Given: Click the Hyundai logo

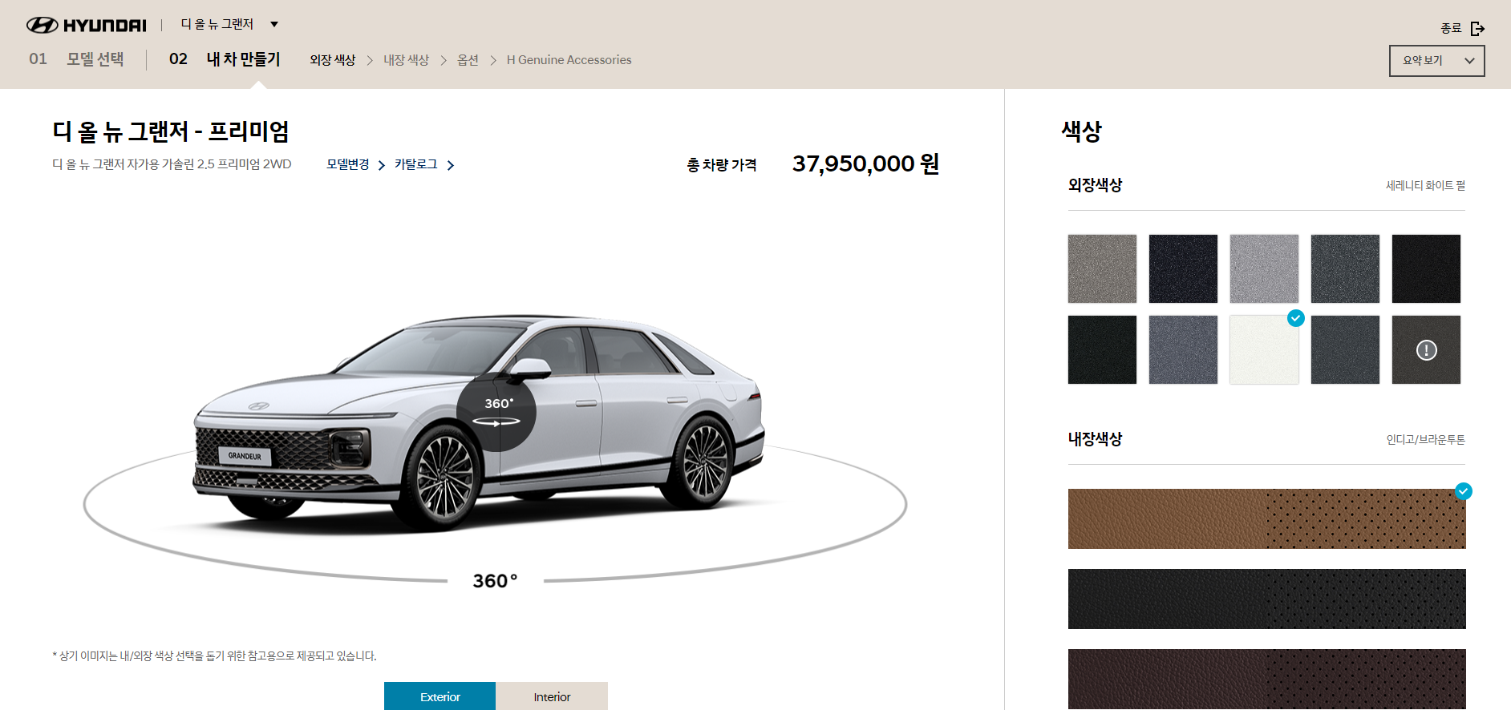Looking at the screenshot, I should [87, 25].
